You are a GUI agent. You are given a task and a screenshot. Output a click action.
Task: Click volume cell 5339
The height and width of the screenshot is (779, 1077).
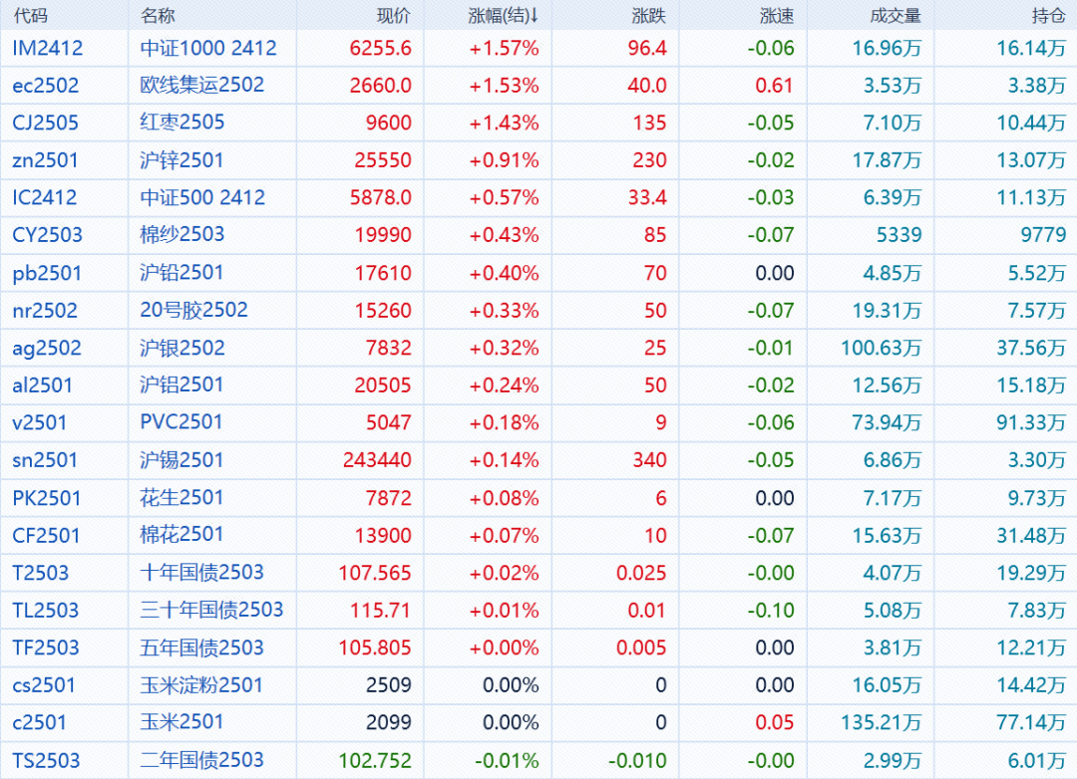(x=899, y=235)
